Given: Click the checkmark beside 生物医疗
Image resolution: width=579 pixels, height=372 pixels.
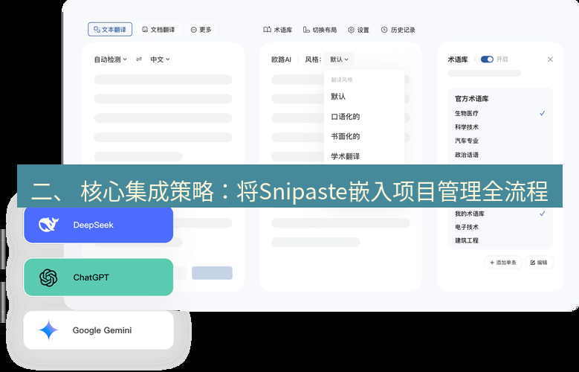Looking at the screenshot, I should point(542,113).
